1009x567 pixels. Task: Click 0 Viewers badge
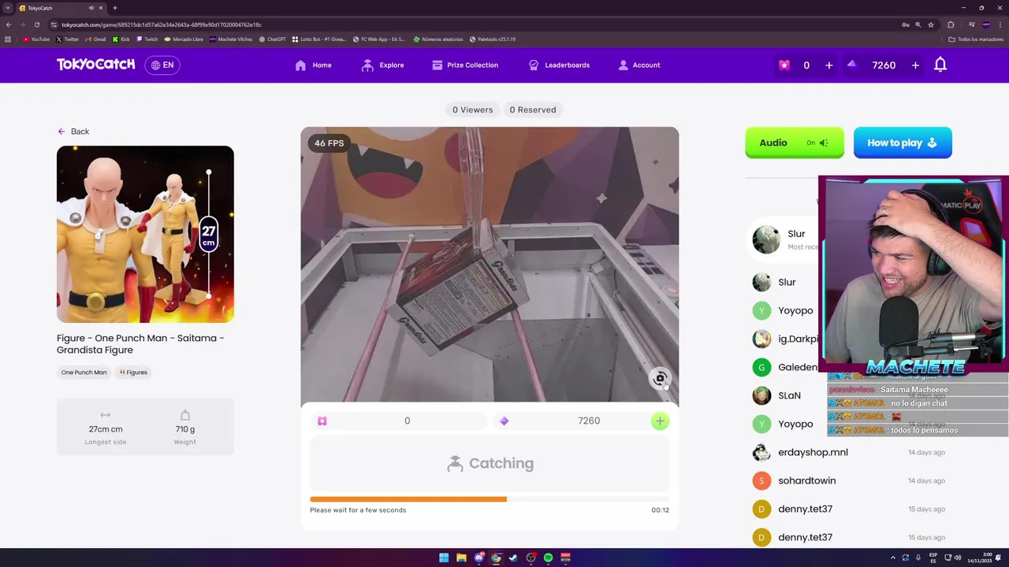pyautogui.click(x=472, y=109)
